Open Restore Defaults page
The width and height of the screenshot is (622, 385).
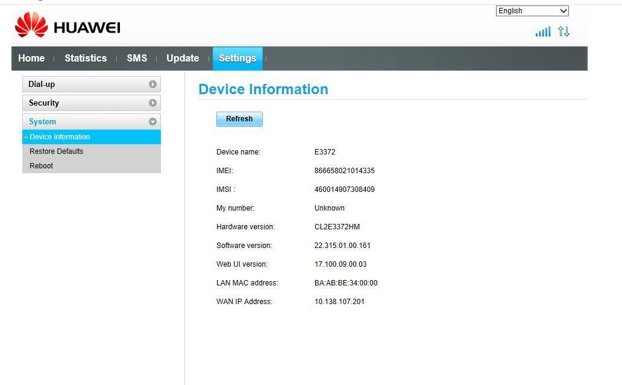click(x=56, y=151)
